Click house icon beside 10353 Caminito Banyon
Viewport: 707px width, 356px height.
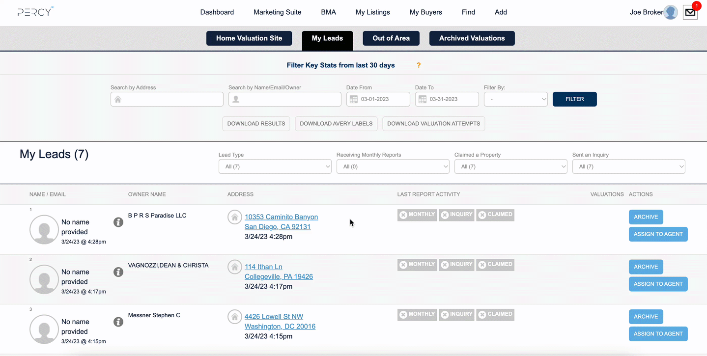click(x=234, y=217)
